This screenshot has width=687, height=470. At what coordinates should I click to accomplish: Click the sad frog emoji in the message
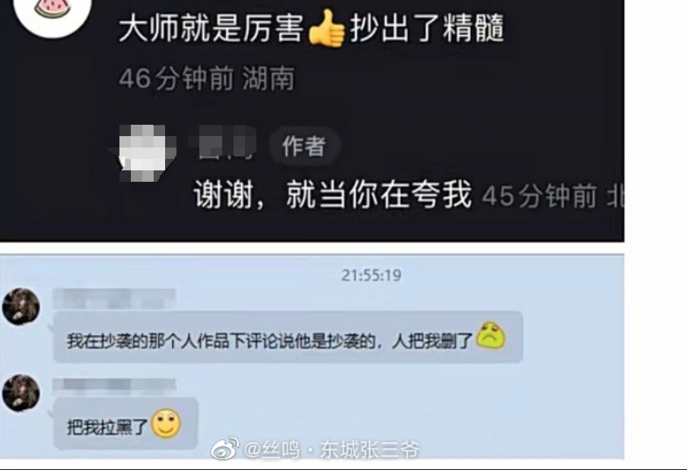coord(490,335)
